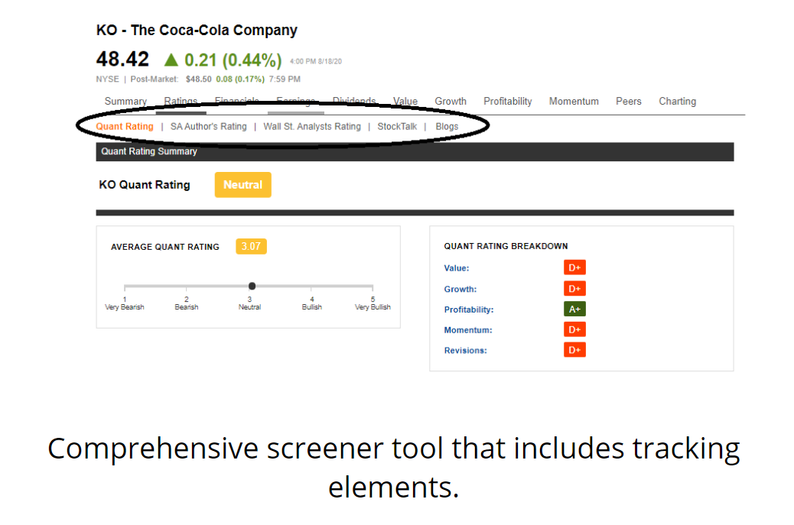Image resolution: width=794 pixels, height=525 pixels.
Task: Click the D+ grade badge for Growth
Action: pyautogui.click(x=574, y=289)
